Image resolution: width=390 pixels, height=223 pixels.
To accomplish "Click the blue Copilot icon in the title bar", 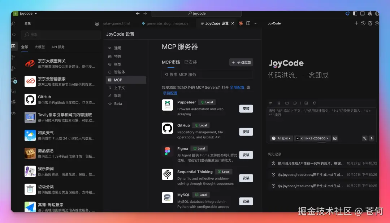I will coord(347,13).
